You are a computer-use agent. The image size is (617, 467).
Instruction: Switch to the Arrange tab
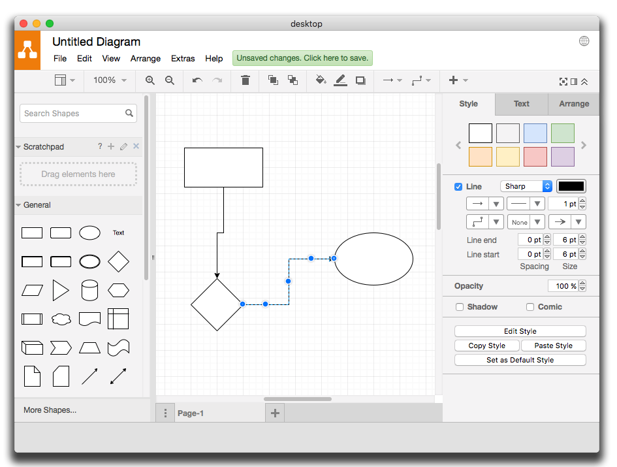pyautogui.click(x=574, y=104)
